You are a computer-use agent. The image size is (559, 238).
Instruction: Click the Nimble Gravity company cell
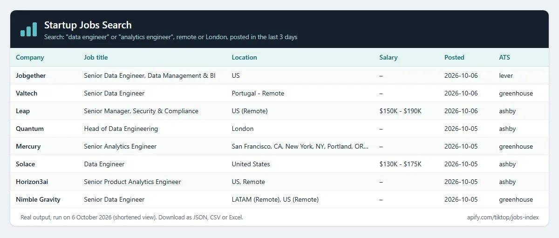tap(38, 199)
